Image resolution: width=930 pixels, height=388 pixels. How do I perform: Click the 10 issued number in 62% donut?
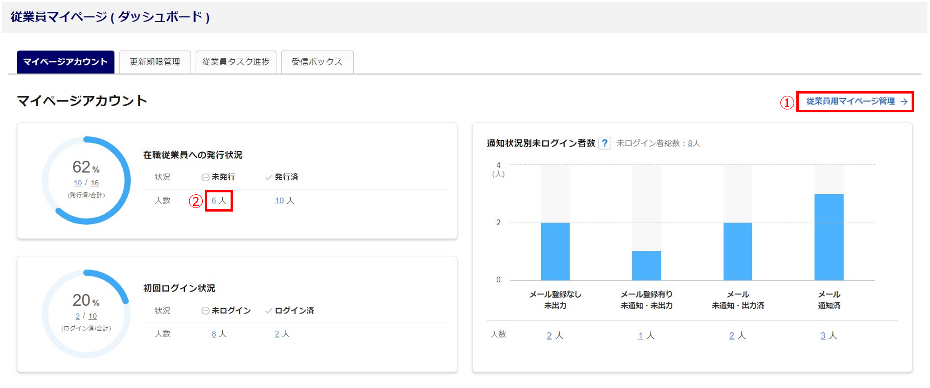pyautogui.click(x=78, y=183)
